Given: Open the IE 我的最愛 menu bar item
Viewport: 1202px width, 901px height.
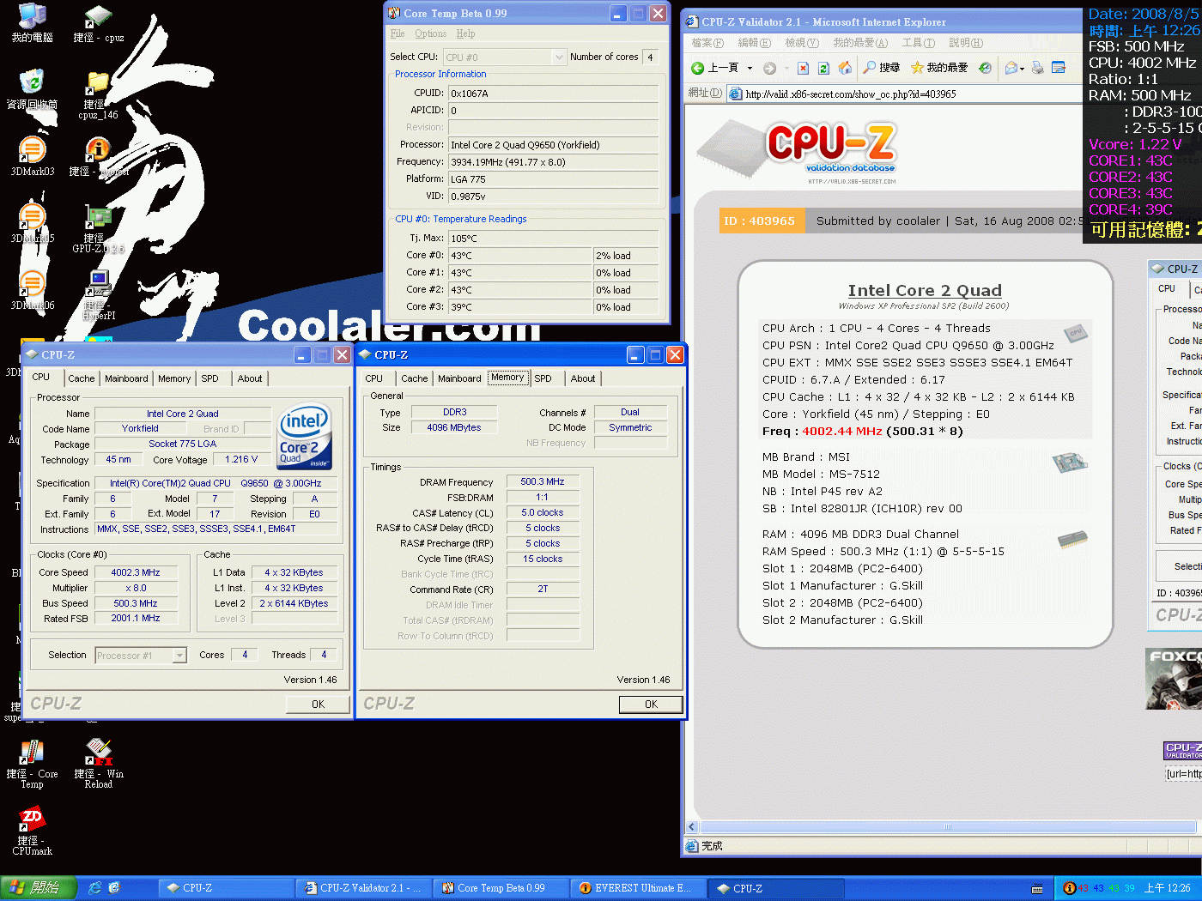Looking at the screenshot, I should tap(860, 43).
